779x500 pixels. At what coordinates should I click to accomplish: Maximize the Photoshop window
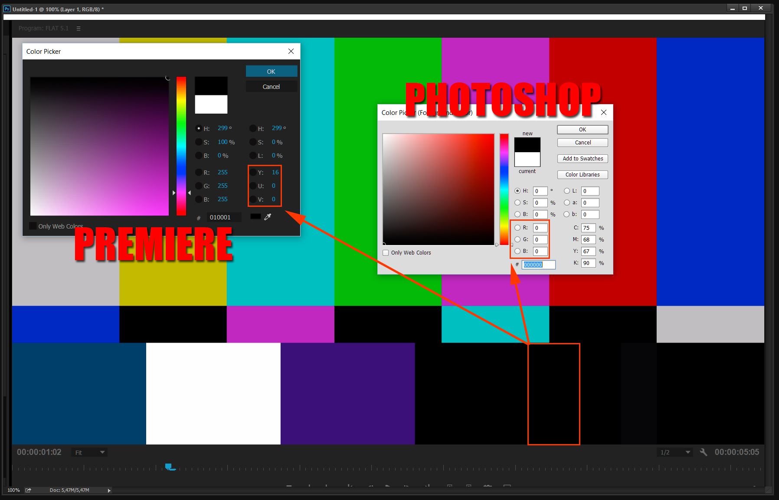click(x=745, y=8)
